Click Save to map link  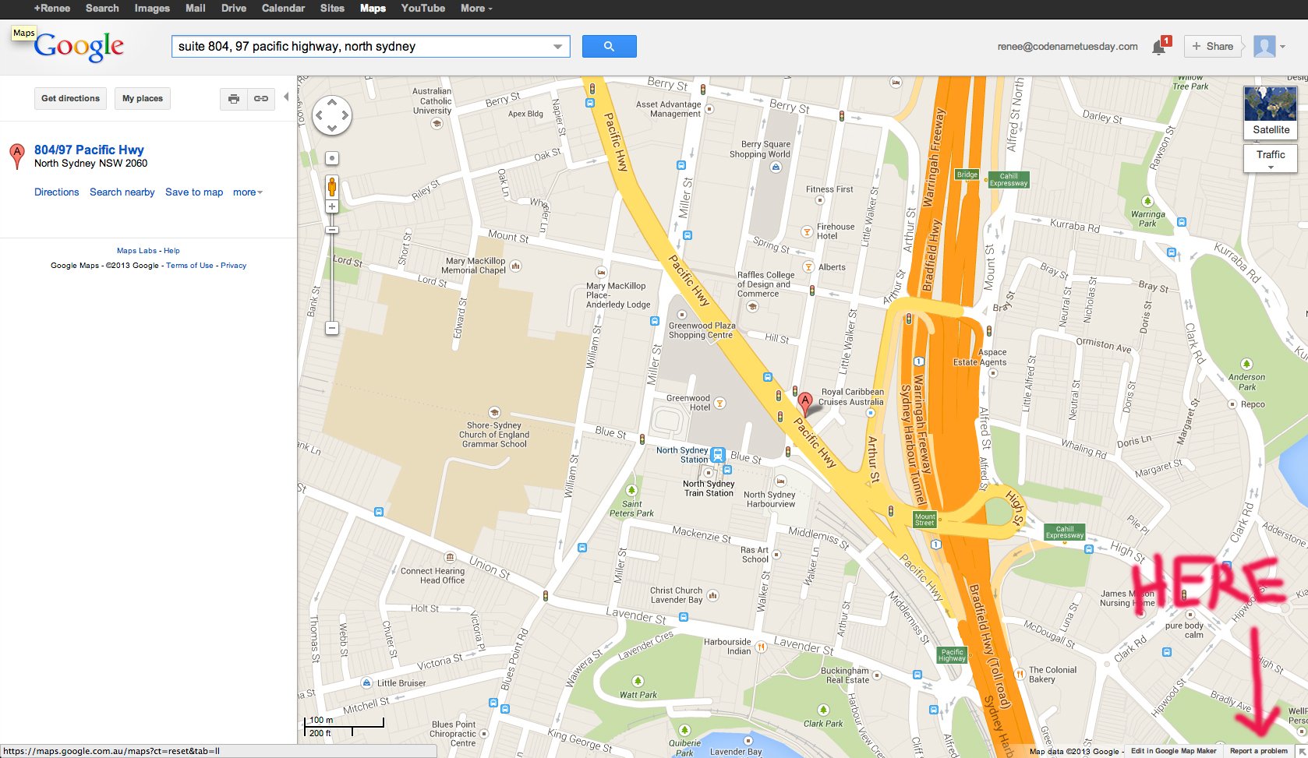pyautogui.click(x=194, y=192)
